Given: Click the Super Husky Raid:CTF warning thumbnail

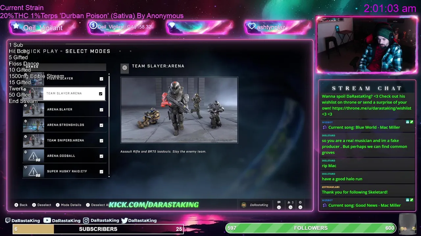Looking at the screenshot, I should (x=33, y=171).
